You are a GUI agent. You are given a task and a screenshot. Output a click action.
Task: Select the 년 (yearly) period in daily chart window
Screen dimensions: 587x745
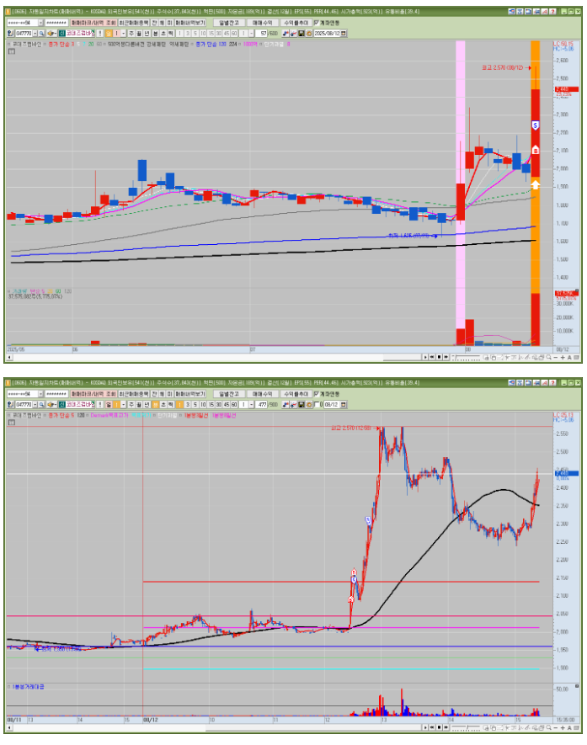pyautogui.click(x=147, y=34)
